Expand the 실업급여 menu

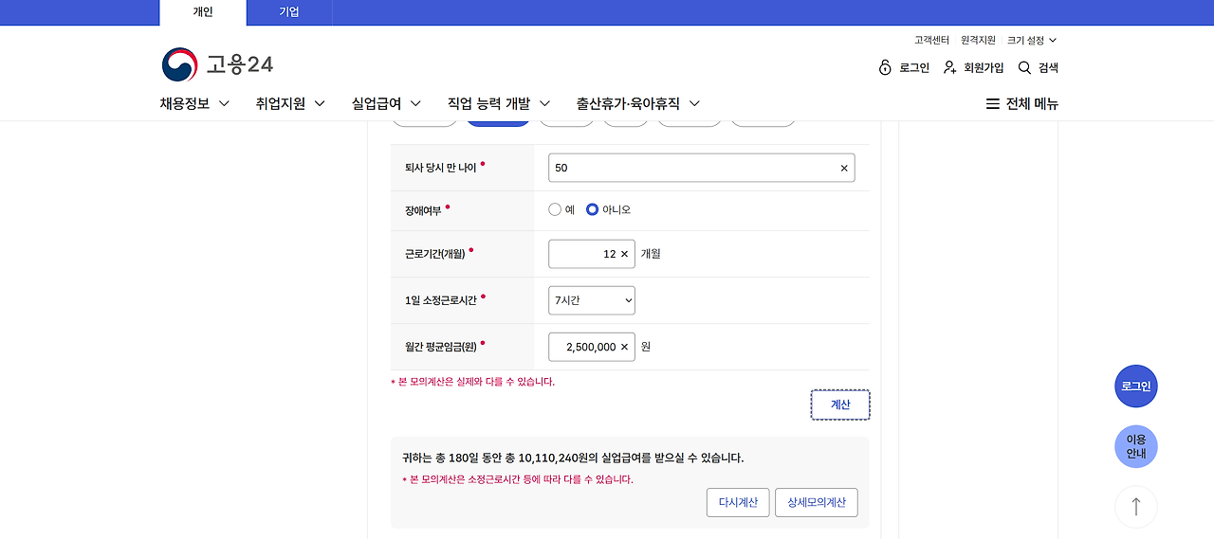(x=386, y=103)
